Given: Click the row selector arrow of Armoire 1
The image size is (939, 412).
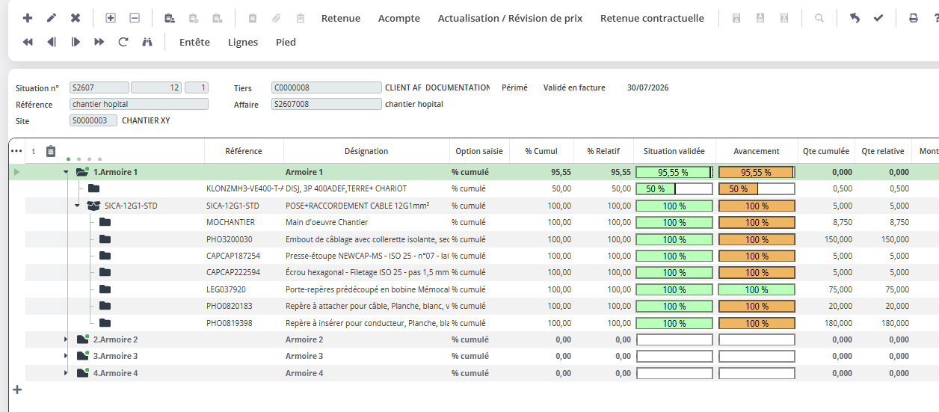Looking at the screenshot, I should tap(17, 172).
